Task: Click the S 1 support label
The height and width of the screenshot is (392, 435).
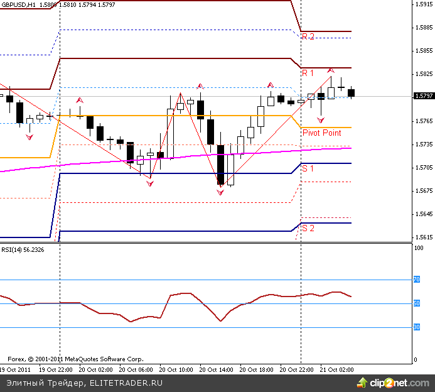Action: 308,168
